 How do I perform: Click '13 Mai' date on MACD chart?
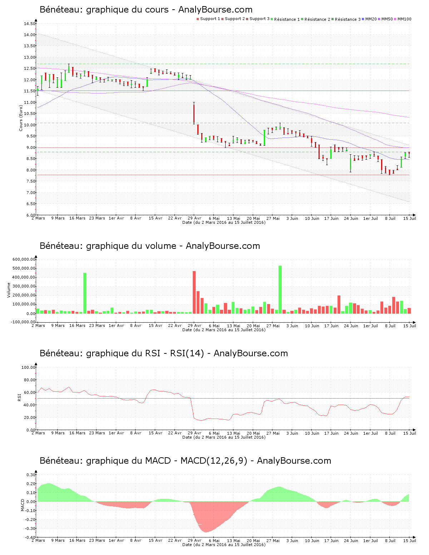pos(234,541)
